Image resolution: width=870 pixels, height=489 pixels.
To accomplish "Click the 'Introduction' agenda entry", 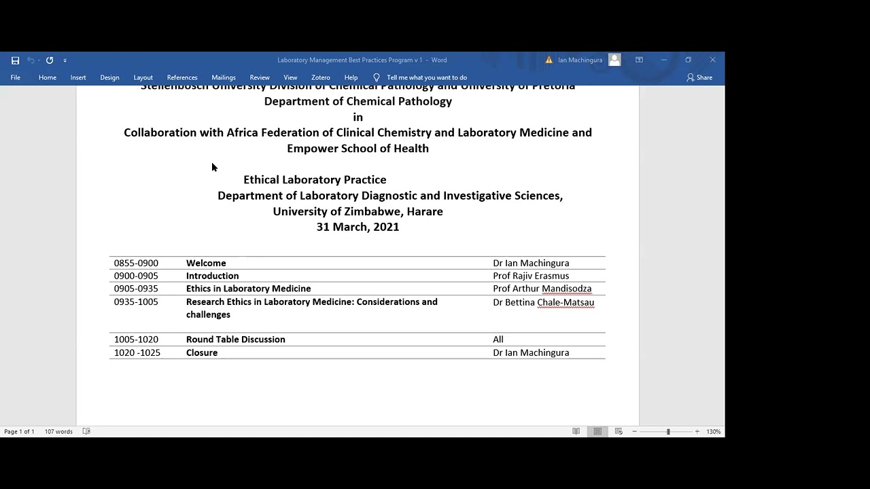I will [x=212, y=276].
